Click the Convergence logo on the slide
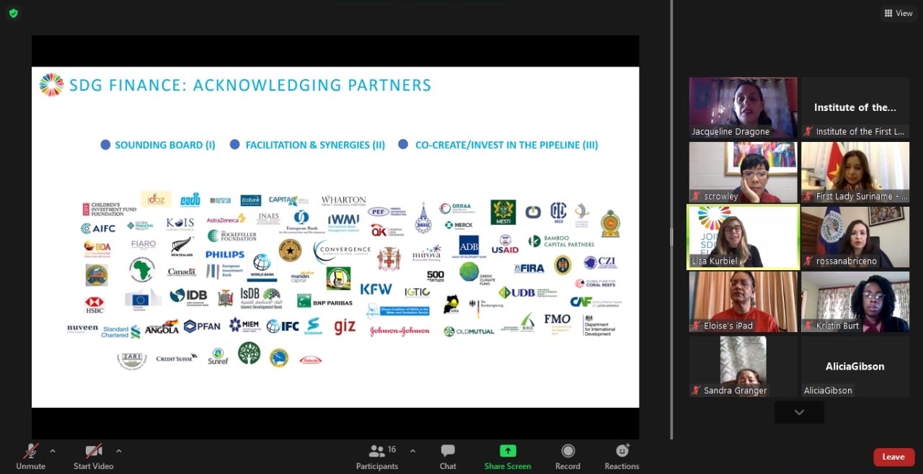 point(342,251)
